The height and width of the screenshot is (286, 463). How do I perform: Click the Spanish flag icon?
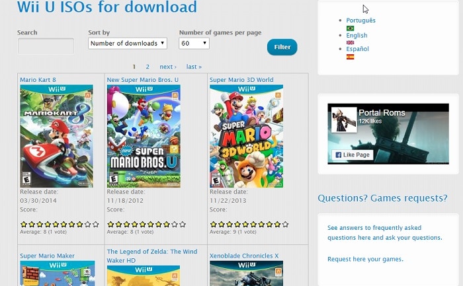[x=350, y=57]
